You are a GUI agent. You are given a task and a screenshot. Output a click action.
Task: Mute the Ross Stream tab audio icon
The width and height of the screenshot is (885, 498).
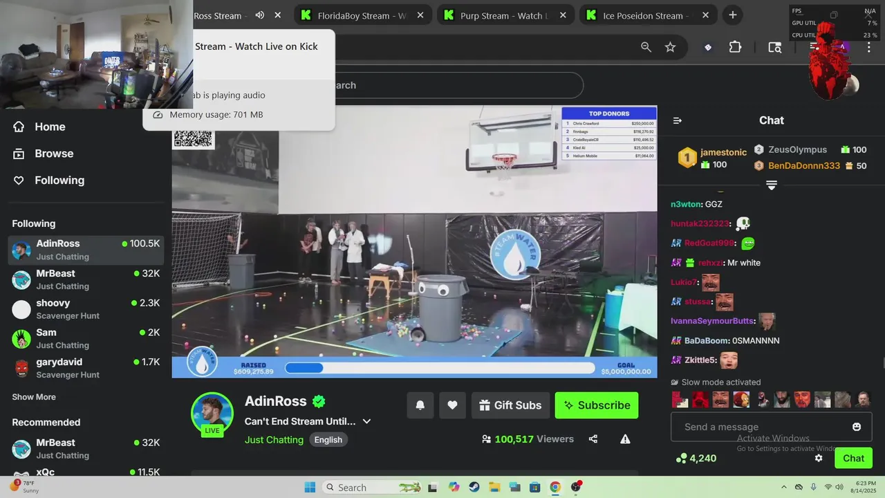(259, 15)
